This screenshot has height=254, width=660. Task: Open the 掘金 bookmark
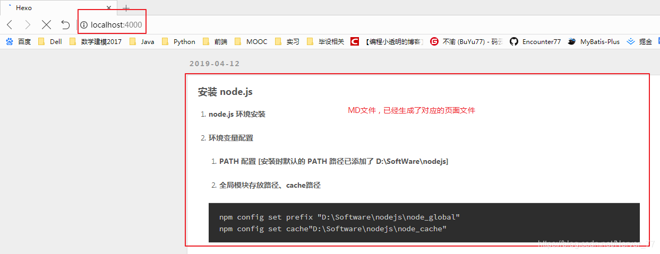[x=640, y=42]
